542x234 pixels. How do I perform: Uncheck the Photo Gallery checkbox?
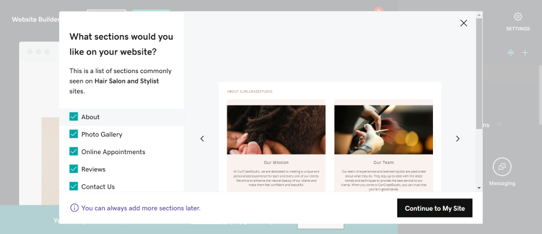click(x=74, y=134)
